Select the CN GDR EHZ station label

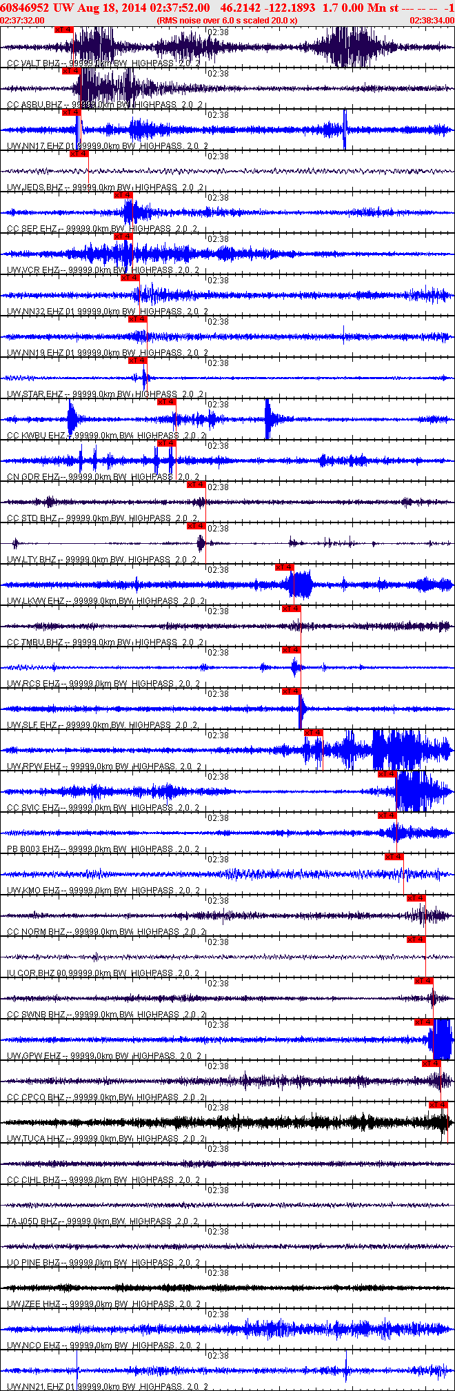coord(103,477)
